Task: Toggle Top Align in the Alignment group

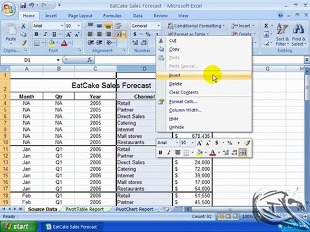Action: click(x=90, y=26)
